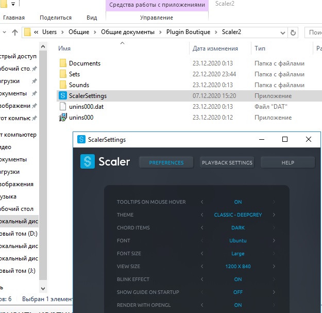Sort files by the Тип column
Viewport: 322px width, 313px height.
tap(260, 48)
